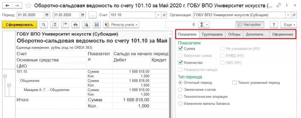Viewport: 301px width, 118px height.
Task: Select the Отчетный период radio button
Action: (180, 83)
